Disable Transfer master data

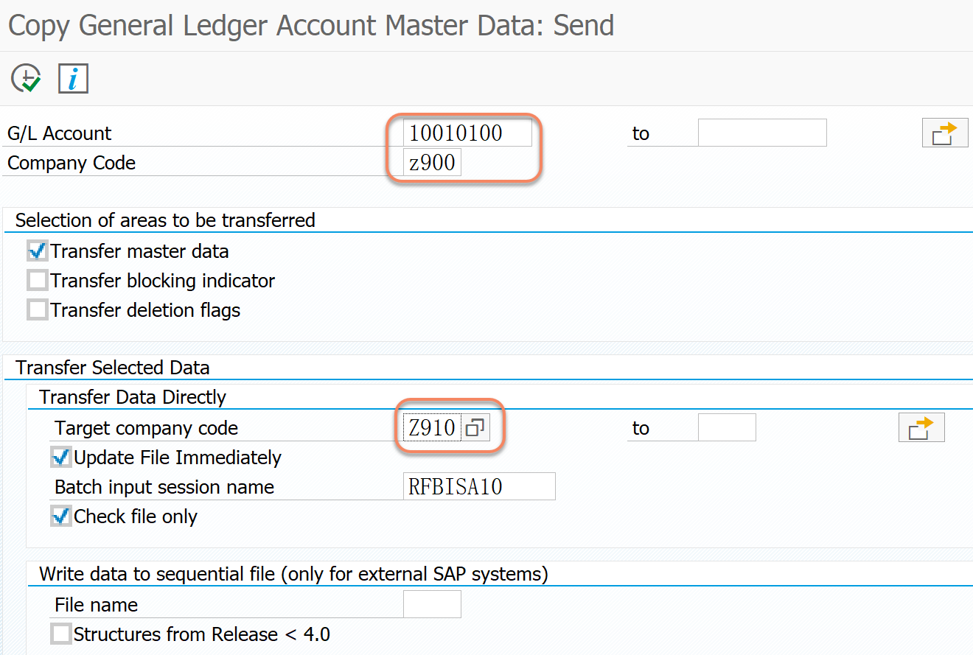point(37,251)
